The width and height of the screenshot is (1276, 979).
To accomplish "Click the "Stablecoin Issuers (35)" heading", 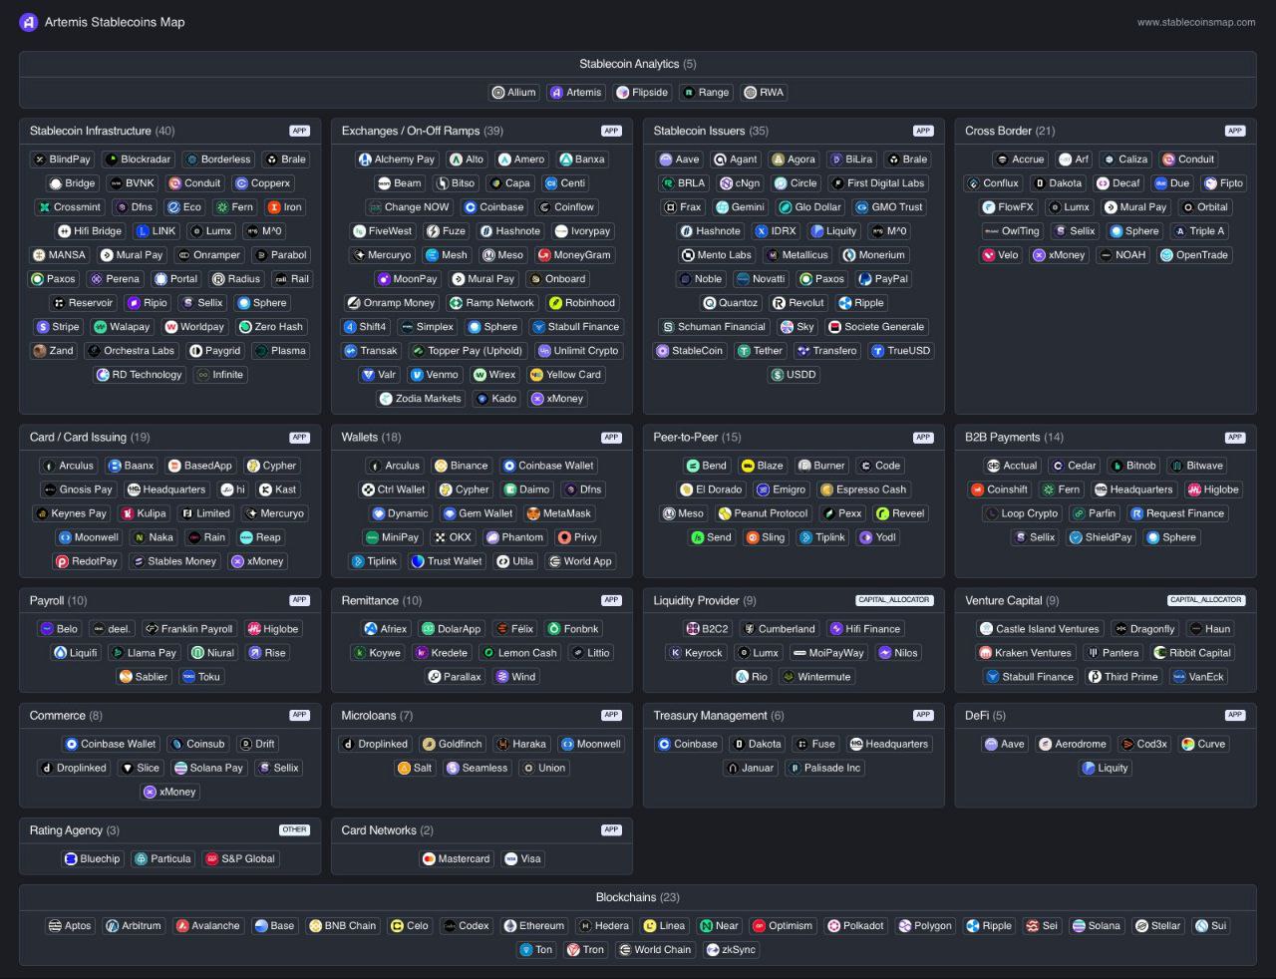I will tap(711, 131).
